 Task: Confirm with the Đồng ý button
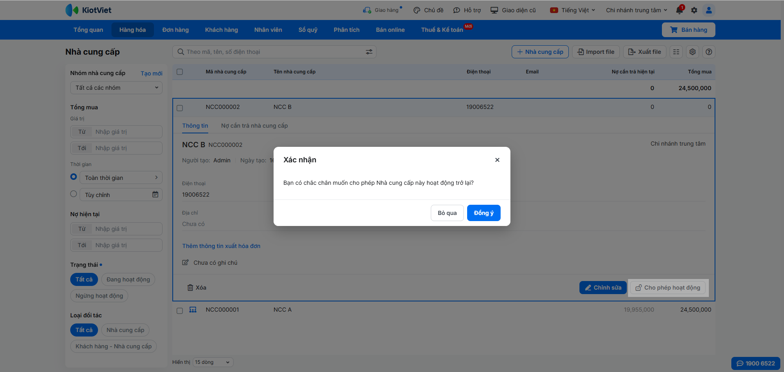click(483, 213)
